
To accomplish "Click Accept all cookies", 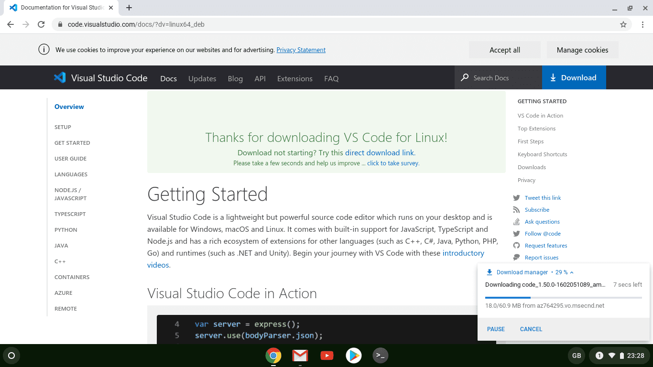I will click(x=504, y=50).
